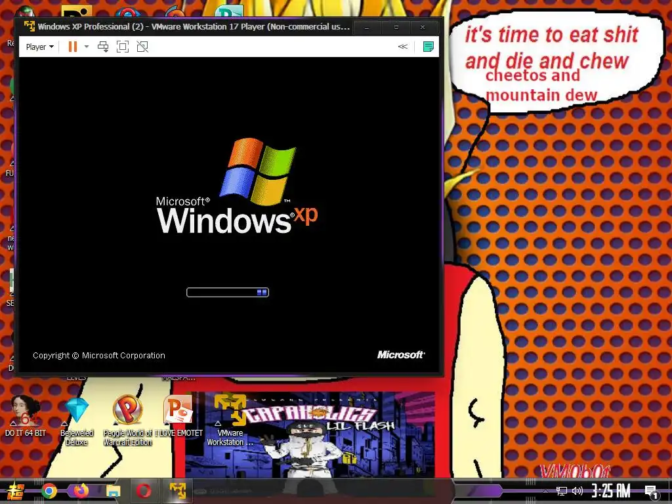Collapse the VMware toolbar device chevrons

coord(402,47)
